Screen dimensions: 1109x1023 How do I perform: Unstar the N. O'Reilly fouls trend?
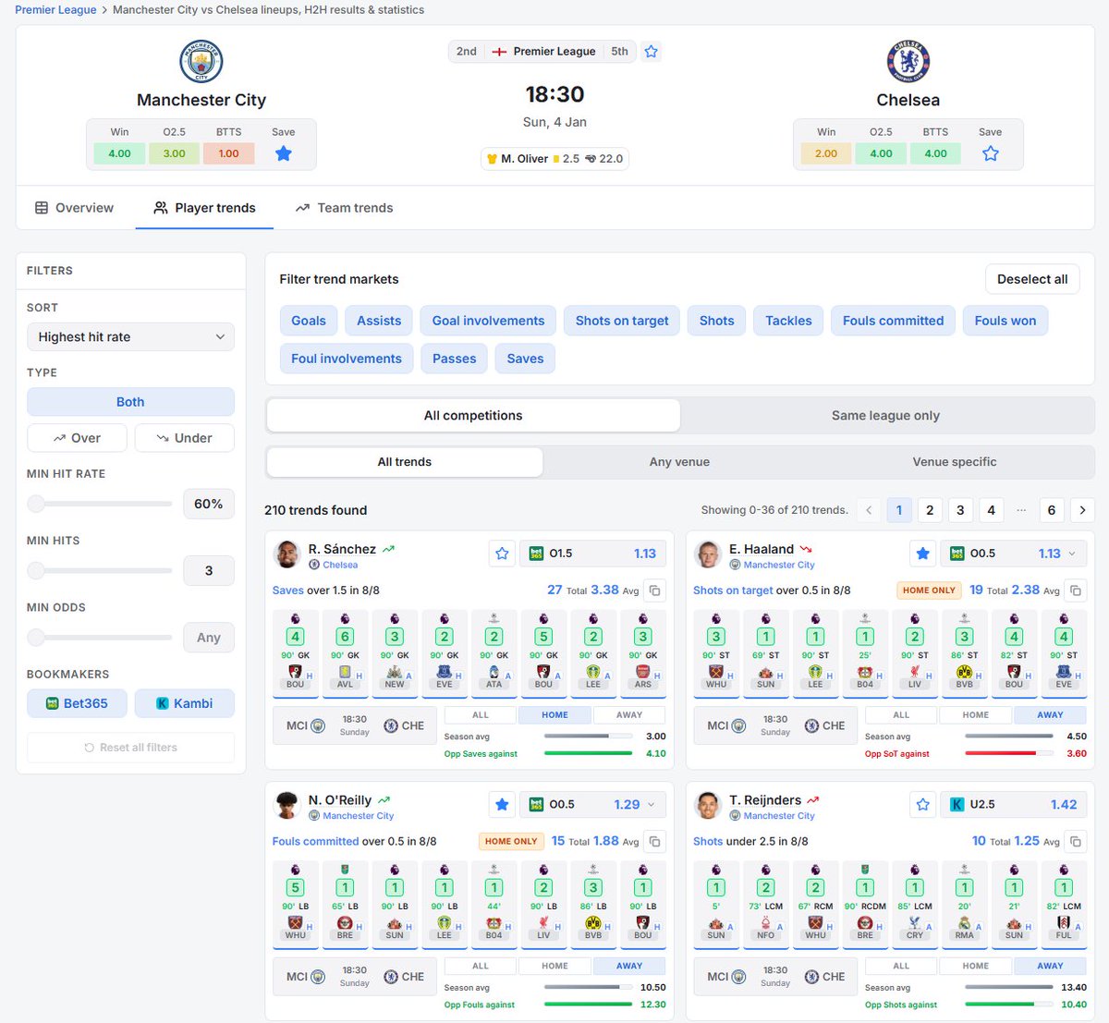click(x=502, y=805)
